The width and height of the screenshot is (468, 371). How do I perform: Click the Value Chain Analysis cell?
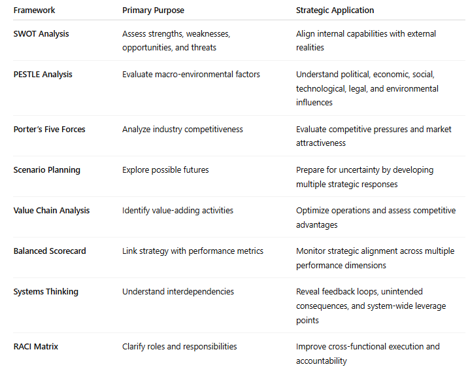[x=52, y=211]
